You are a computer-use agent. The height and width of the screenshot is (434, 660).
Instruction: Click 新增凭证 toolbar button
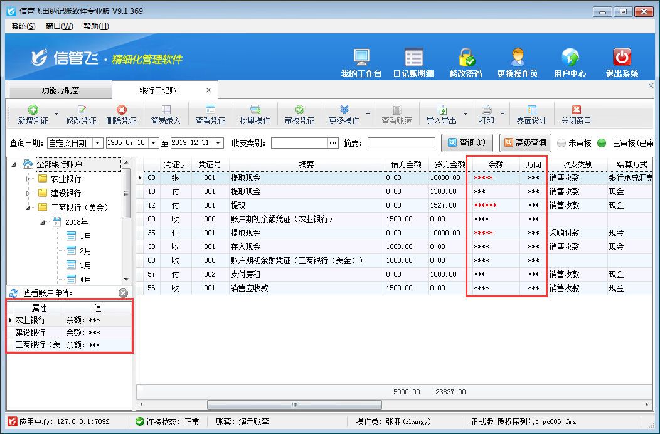point(33,115)
